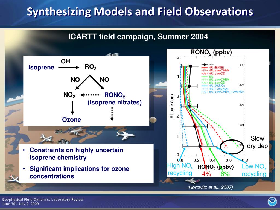Click the sample count '320' on chart
The width and height of the screenshot is (280, 210).
241,85
